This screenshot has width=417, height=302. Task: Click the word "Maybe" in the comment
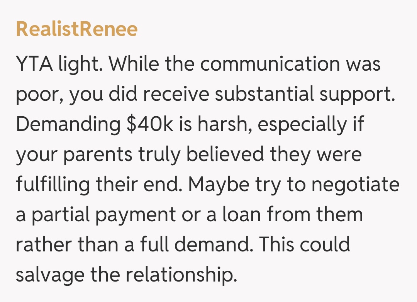point(219,185)
